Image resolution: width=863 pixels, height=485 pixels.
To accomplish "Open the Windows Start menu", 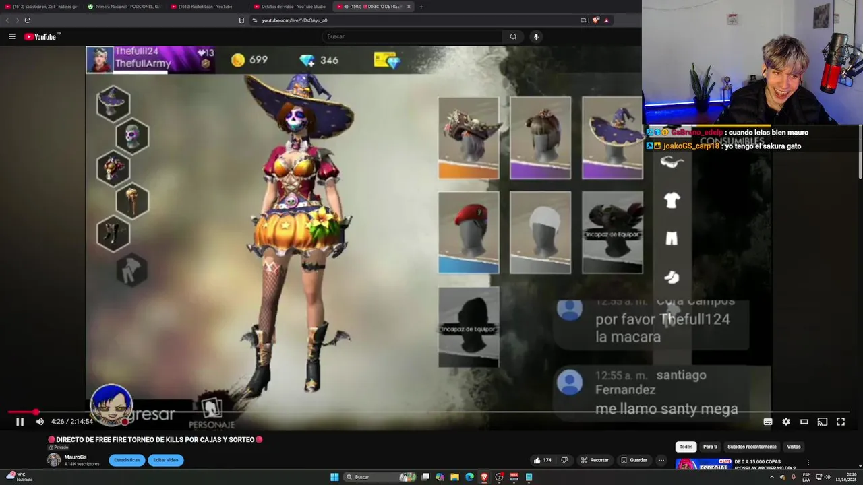I will [334, 477].
